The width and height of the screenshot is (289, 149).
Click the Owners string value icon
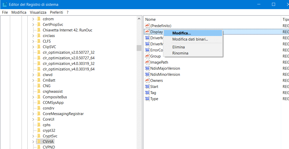click(x=147, y=80)
